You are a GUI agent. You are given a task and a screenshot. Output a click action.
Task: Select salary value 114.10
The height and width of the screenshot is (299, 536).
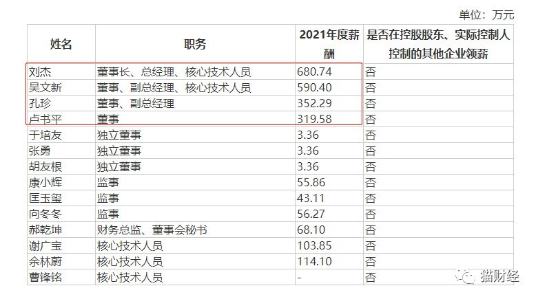pos(314,261)
